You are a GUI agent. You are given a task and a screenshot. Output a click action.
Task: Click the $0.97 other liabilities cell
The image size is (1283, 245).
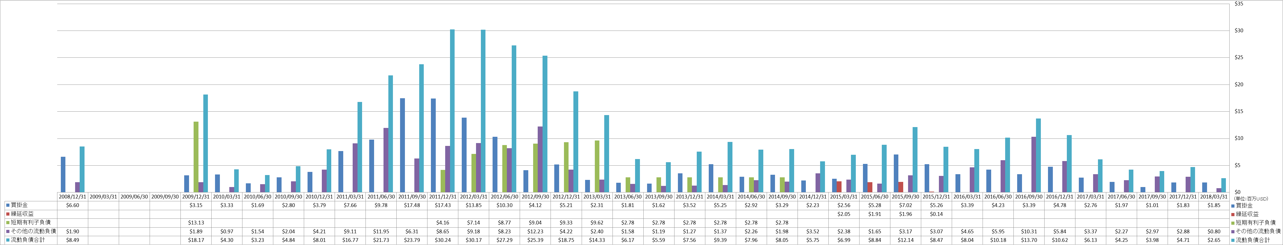click(x=227, y=232)
